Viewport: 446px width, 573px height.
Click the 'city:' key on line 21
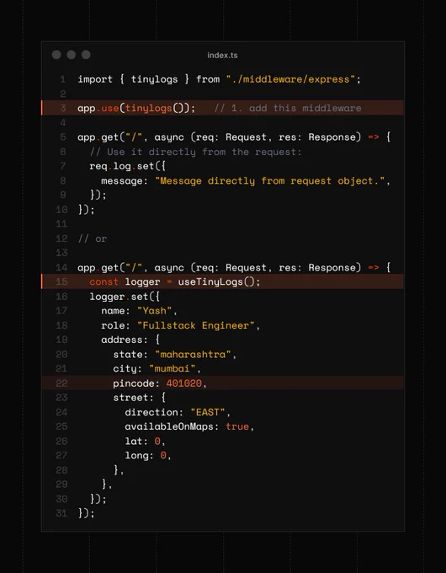[127, 368]
